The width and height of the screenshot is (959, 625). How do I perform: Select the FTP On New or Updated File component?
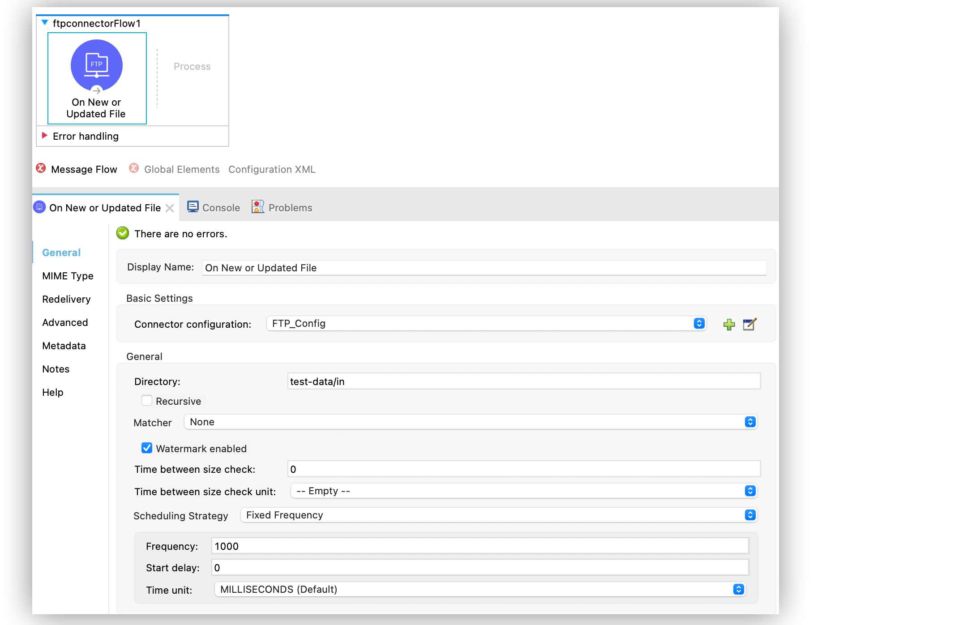coord(97,78)
